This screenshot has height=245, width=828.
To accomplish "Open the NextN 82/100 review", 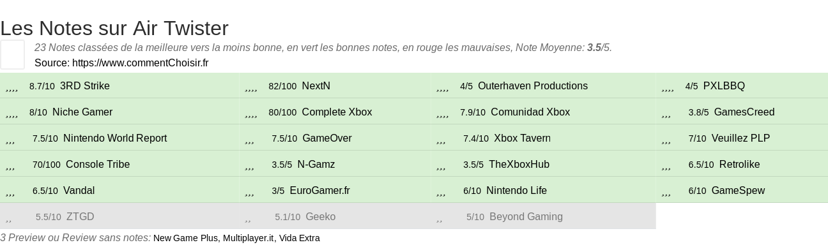I will pyautogui.click(x=316, y=86).
